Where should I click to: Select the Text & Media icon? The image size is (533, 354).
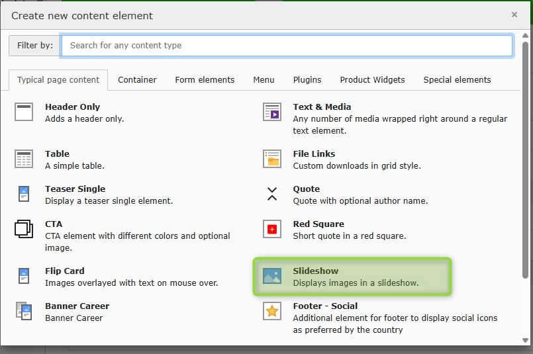[272, 112]
